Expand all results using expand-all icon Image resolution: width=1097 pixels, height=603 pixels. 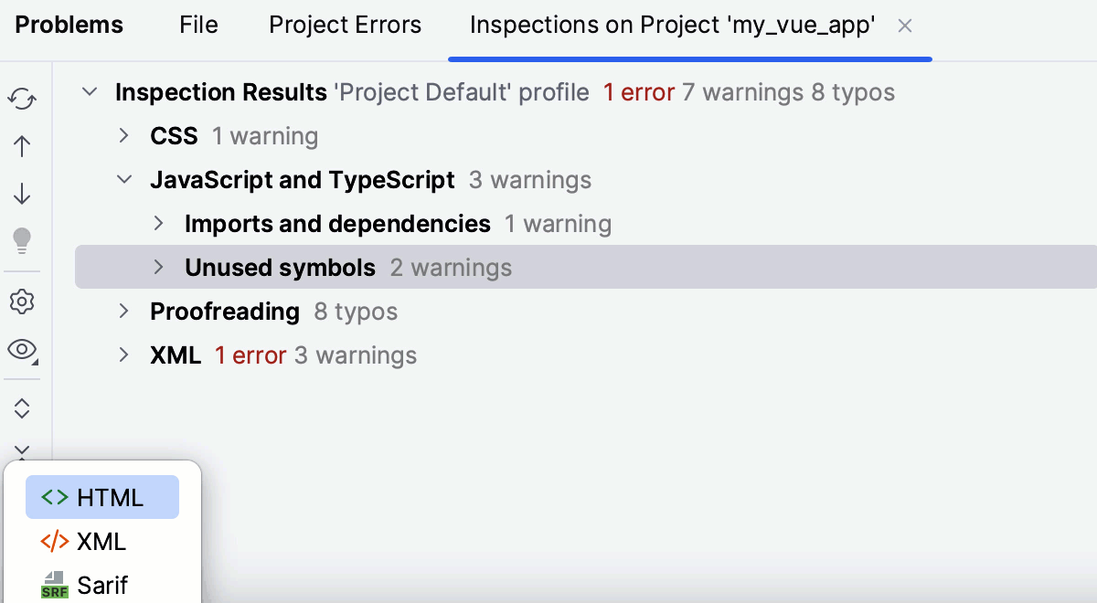pyautogui.click(x=22, y=408)
